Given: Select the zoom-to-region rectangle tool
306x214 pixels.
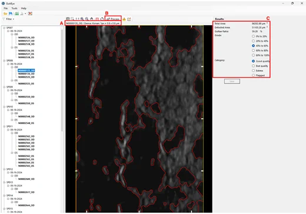Looking at the screenshot, I should 72,19.
